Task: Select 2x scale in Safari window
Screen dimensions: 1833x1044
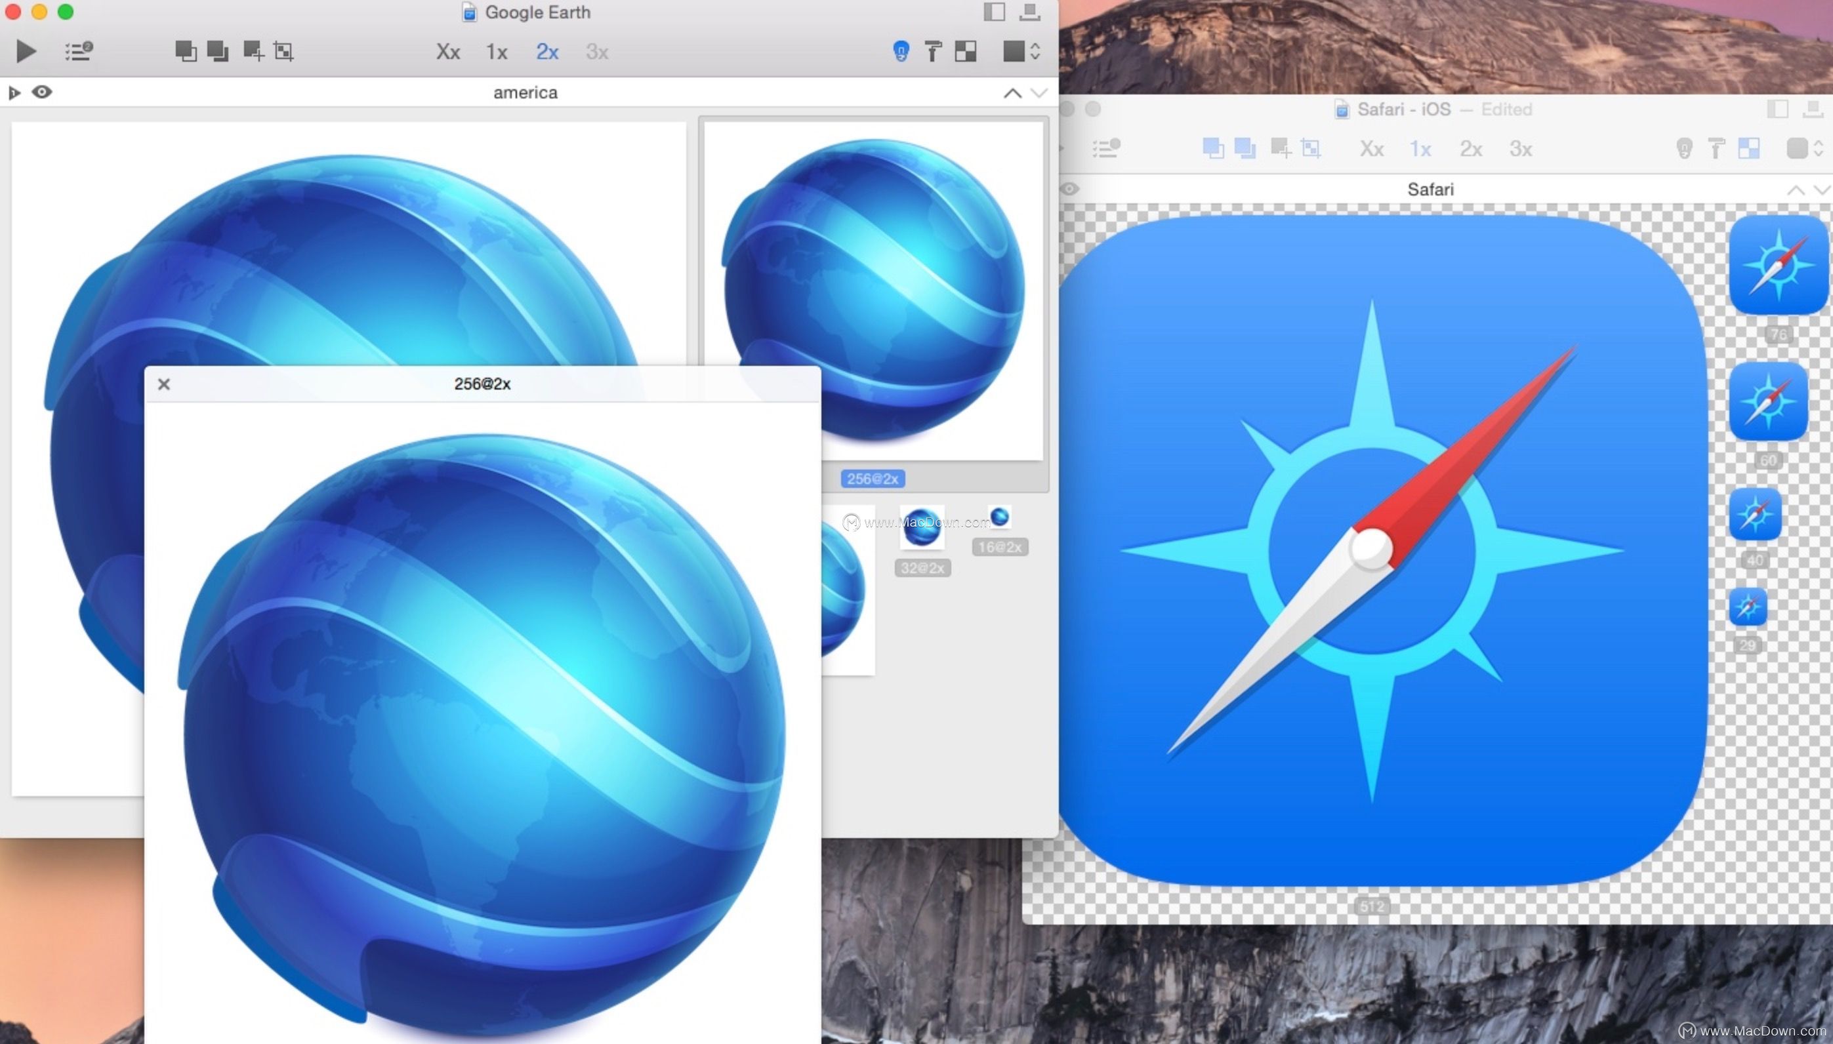Action: (x=1471, y=148)
